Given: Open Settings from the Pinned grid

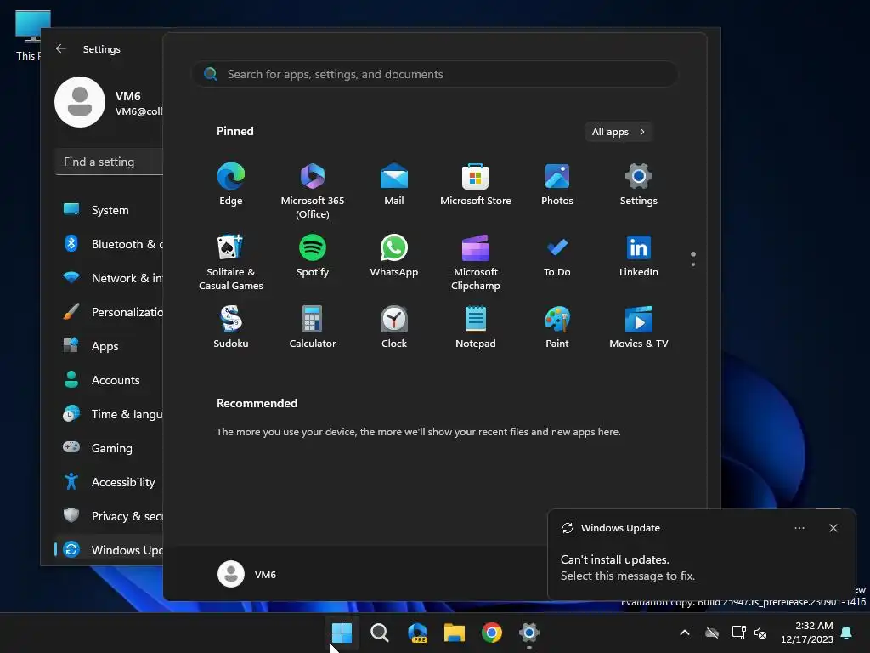Looking at the screenshot, I should pos(639,185).
